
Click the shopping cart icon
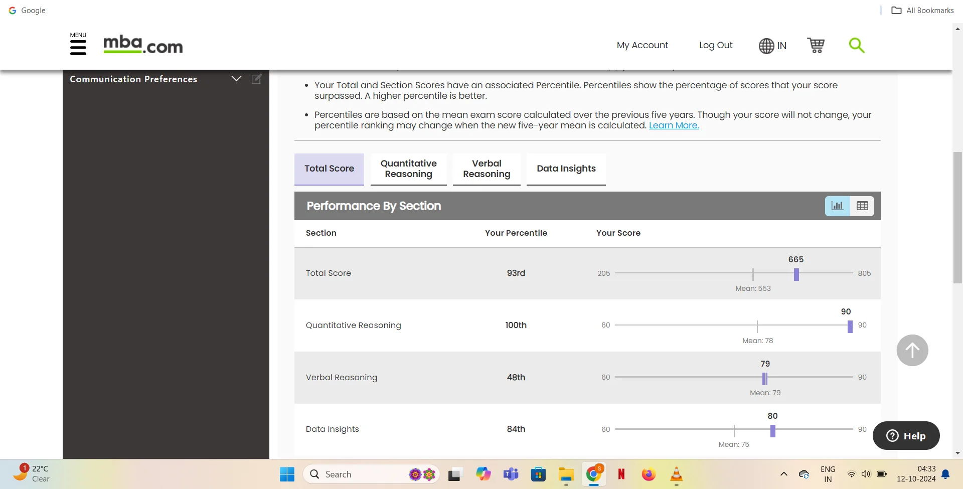(816, 46)
